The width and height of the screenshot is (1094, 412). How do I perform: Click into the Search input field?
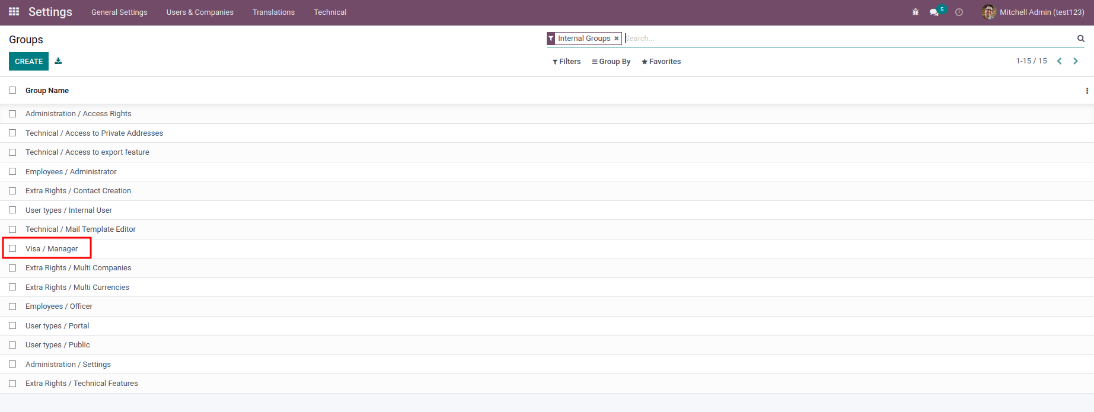click(x=848, y=39)
